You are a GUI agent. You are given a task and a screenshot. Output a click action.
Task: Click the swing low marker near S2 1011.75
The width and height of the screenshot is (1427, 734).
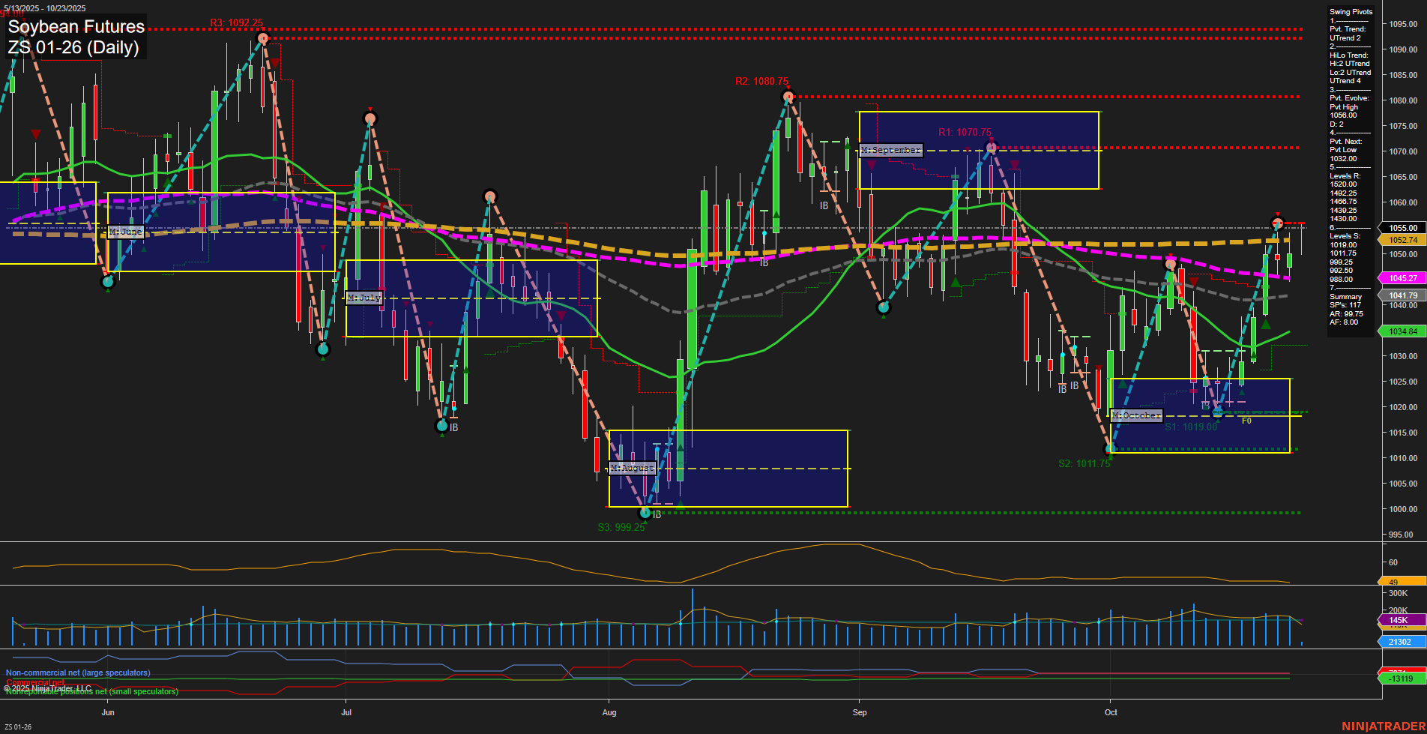(1108, 448)
